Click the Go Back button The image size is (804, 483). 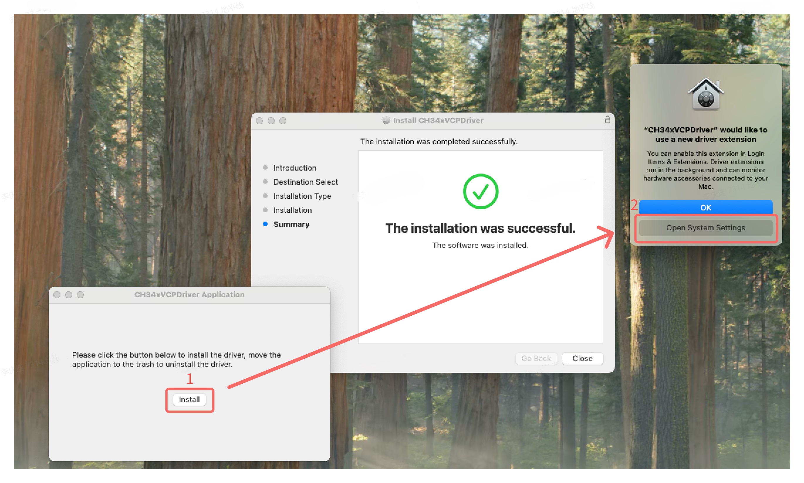coord(536,358)
